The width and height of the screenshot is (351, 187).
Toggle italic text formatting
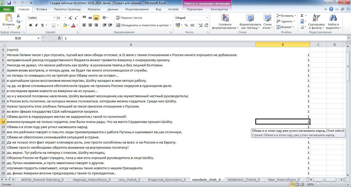[37, 25]
